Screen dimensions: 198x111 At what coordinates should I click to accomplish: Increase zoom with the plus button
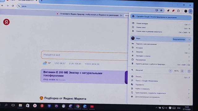tap(182, 71)
